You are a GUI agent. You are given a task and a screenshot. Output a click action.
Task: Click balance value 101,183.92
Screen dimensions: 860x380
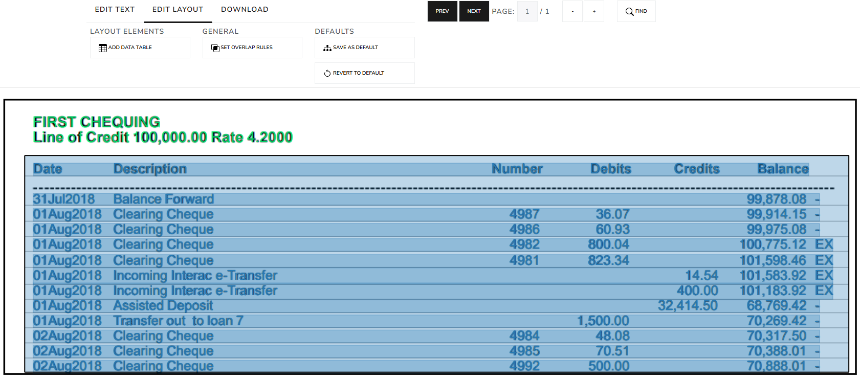coord(773,291)
